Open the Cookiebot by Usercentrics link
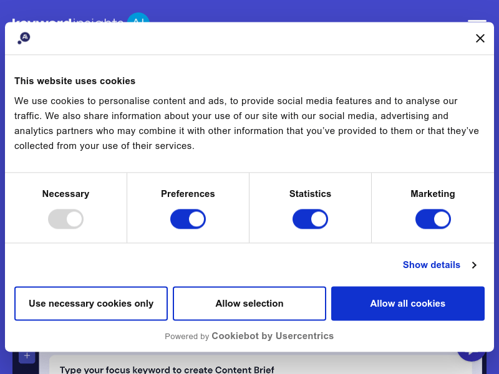 click(273, 336)
